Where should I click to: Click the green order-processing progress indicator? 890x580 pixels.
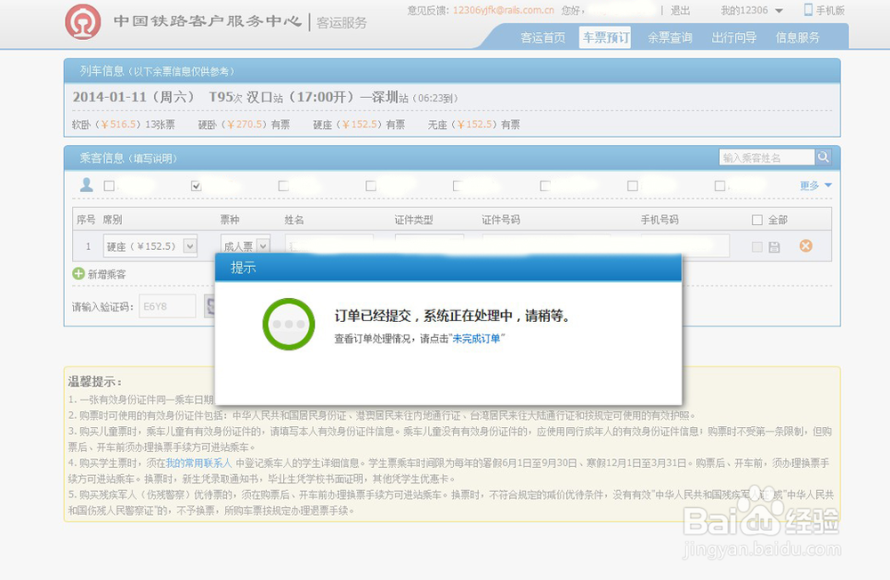[x=288, y=323]
